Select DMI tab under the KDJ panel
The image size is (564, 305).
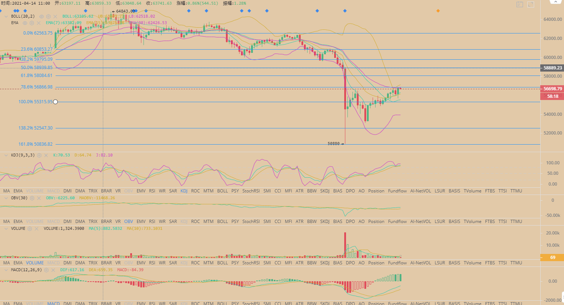click(x=68, y=191)
